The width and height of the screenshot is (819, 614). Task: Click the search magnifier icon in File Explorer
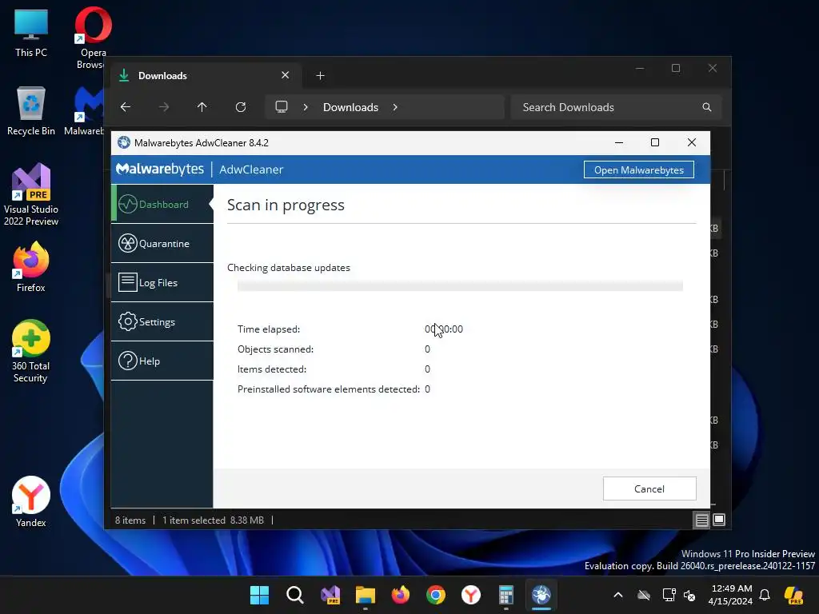point(707,107)
